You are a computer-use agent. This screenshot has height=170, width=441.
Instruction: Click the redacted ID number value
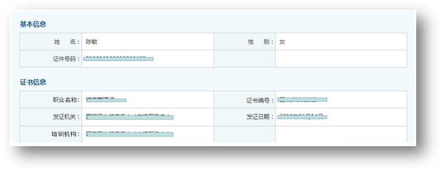[119, 59]
